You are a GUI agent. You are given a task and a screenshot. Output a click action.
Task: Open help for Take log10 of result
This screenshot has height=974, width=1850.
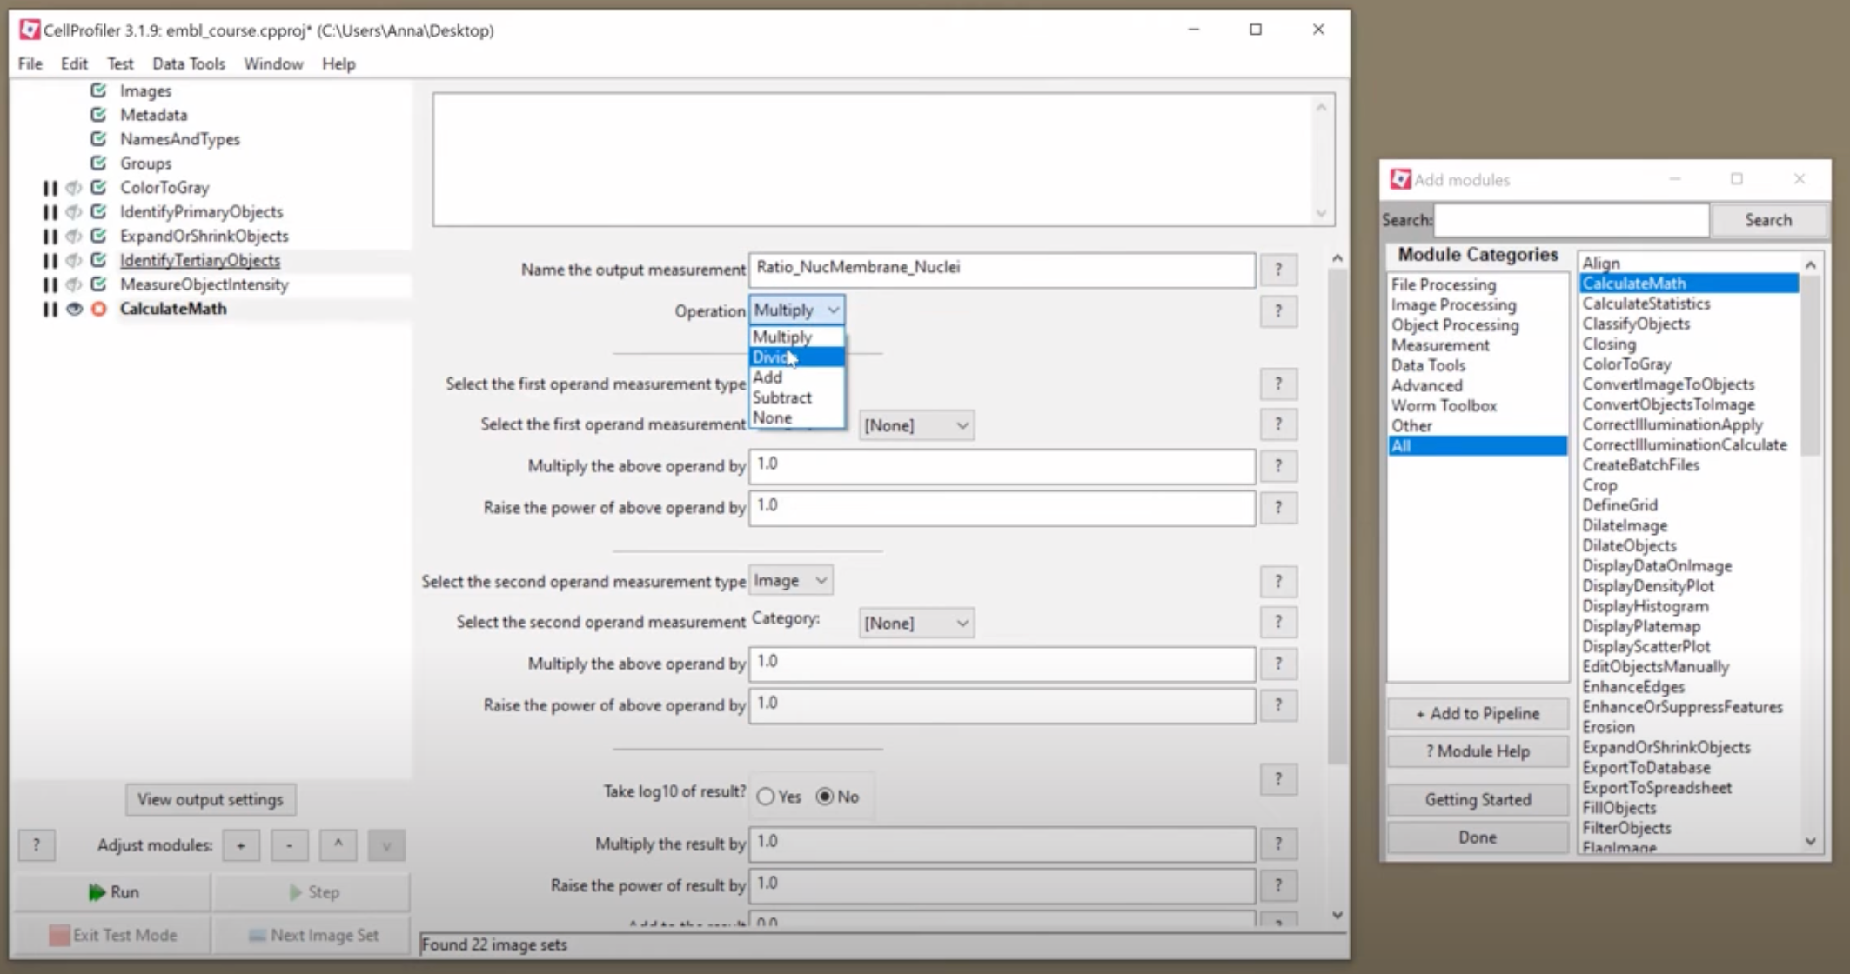pos(1278,779)
